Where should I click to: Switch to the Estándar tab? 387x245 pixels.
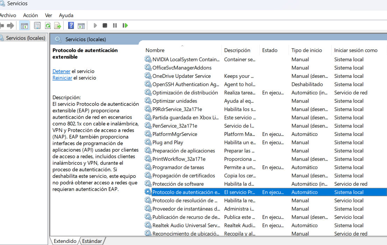(x=92, y=241)
